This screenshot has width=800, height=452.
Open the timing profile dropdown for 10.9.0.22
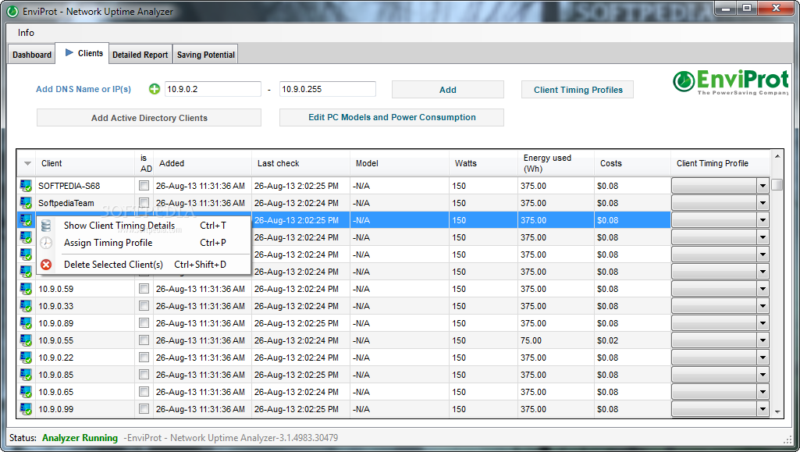[x=763, y=358]
